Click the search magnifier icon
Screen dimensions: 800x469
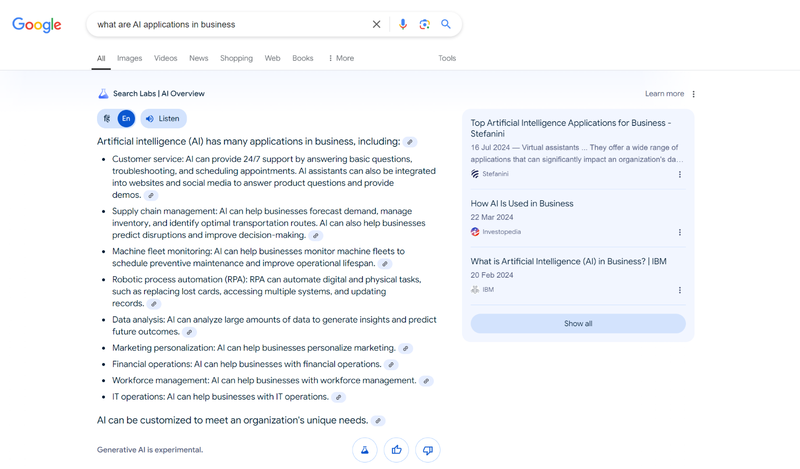coord(445,23)
